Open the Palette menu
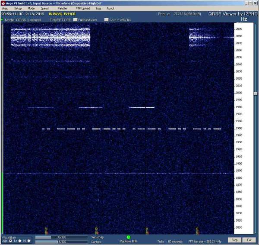The height and width of the screenshot is (245, 259). [x=62, y=8]
